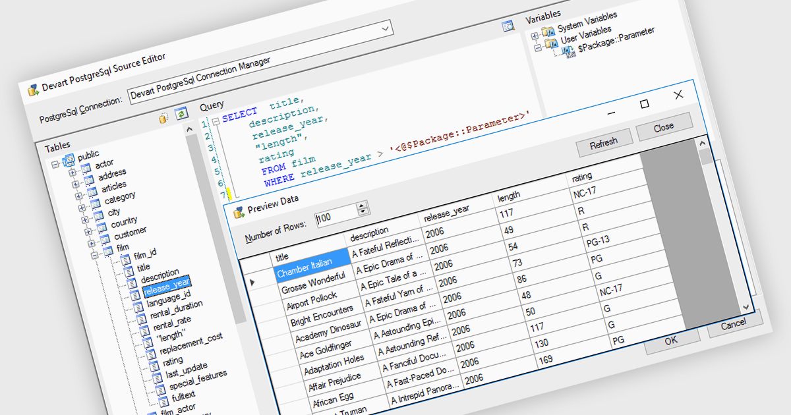Click the User Variables folder icon
This screenshot has width=791, height=415.
552,44
